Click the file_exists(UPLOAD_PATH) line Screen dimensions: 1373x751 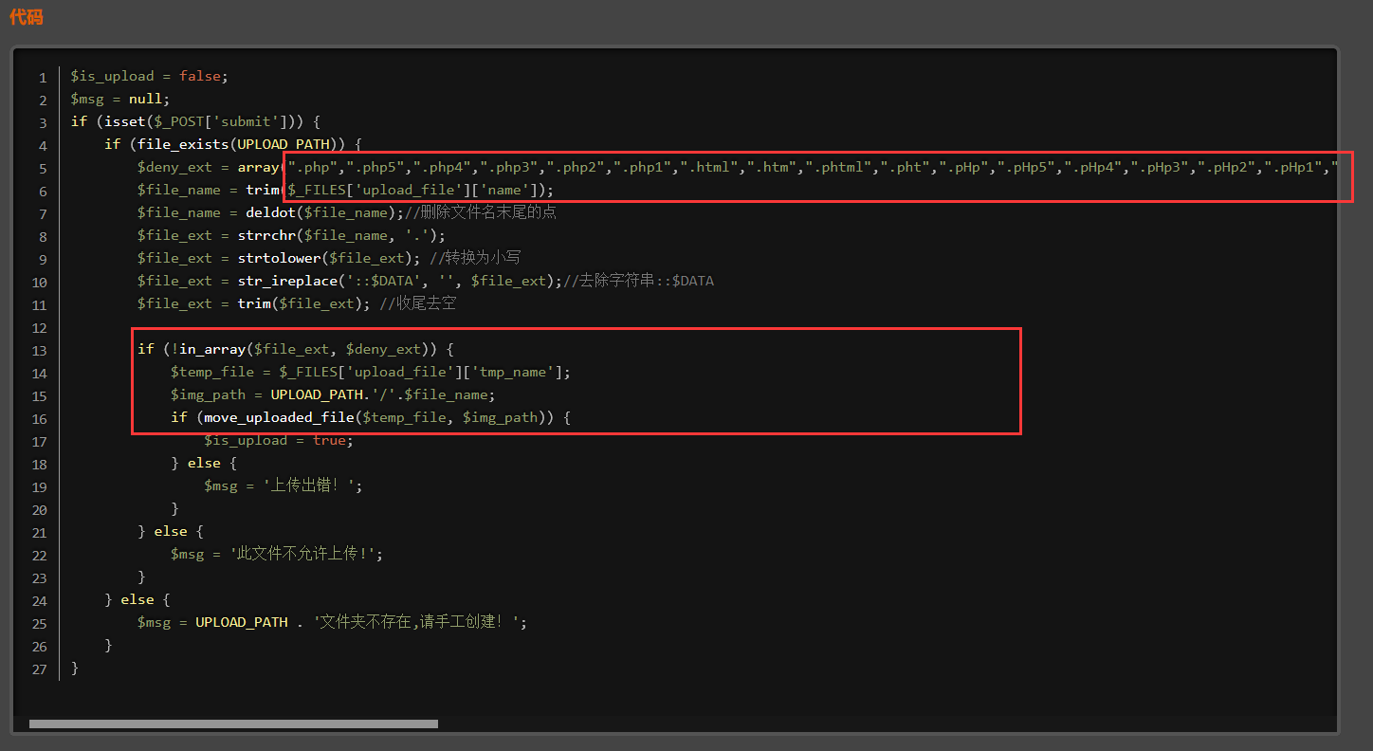click(x=233, y=144)
